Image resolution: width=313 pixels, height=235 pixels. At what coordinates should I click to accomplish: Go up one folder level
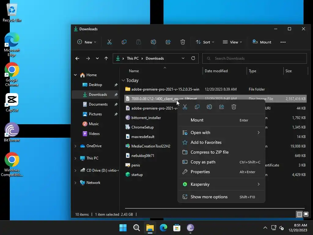106,58
